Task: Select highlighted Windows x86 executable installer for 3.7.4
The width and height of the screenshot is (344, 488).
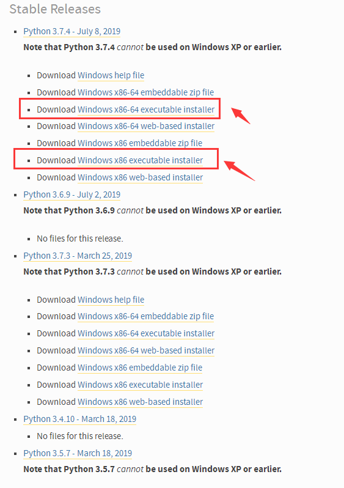Action: 140,160
